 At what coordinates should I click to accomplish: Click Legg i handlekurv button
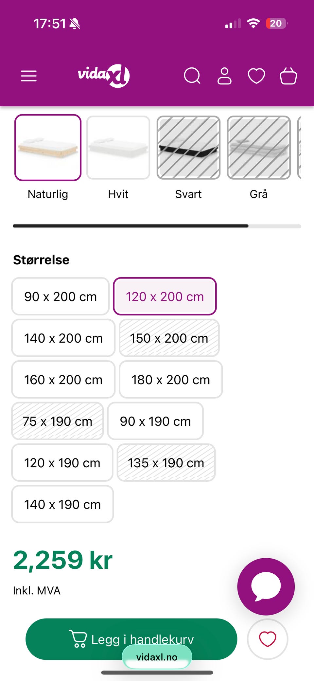point(131,639)
